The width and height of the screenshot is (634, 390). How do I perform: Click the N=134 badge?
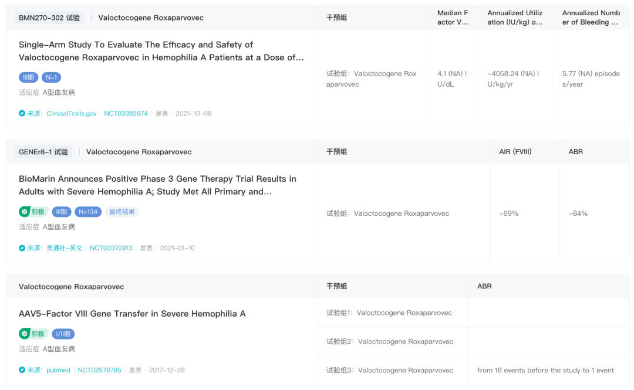(x=88, y=212)
